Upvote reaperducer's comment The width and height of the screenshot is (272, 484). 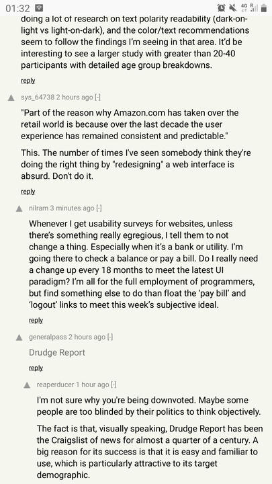pos(27,385)
